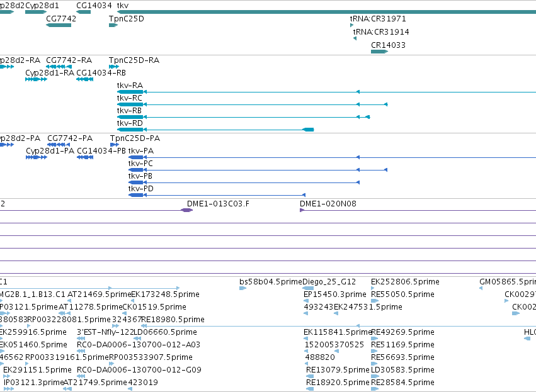536x392 pixels.
Task: Open the tkv-RC transcript label
Action: pos(130,98)
